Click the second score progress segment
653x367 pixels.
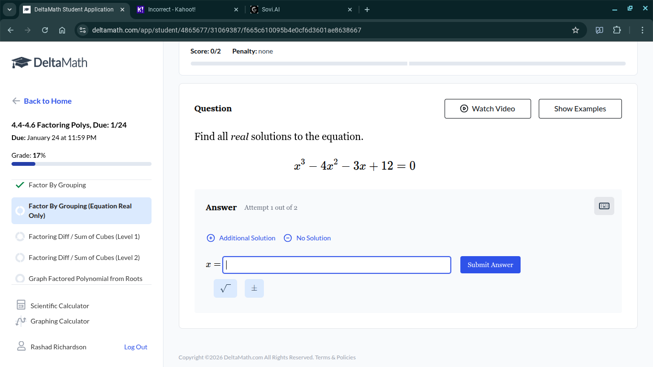pos(517,64)
